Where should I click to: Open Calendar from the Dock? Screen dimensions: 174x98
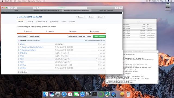(x=70, y=94)
